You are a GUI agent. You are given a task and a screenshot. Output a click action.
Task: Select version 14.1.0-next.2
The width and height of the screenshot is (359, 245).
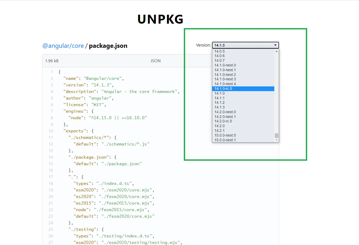(243, 75)
